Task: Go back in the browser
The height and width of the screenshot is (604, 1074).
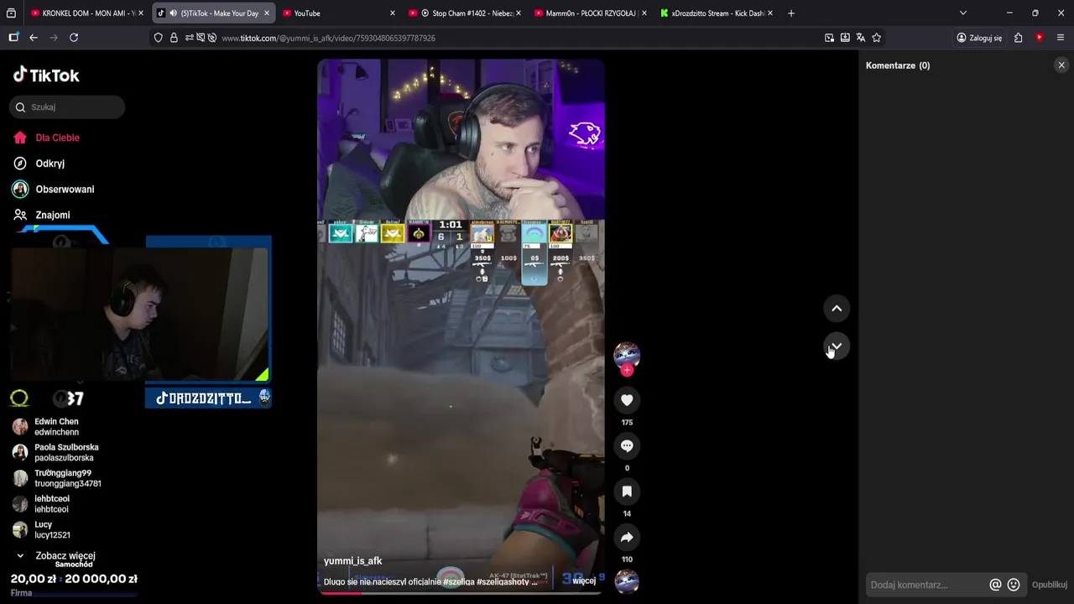Action: [34, 38]
